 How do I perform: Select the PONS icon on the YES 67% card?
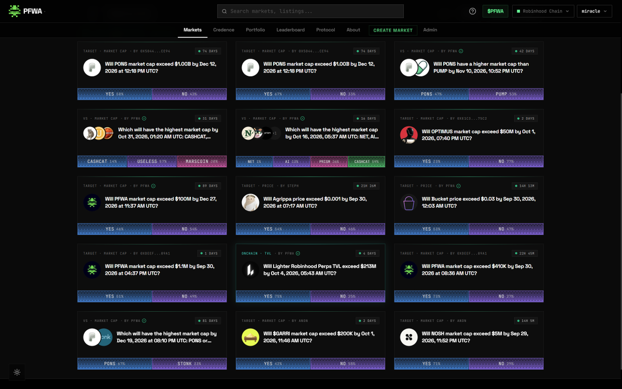tap(250, 68)
